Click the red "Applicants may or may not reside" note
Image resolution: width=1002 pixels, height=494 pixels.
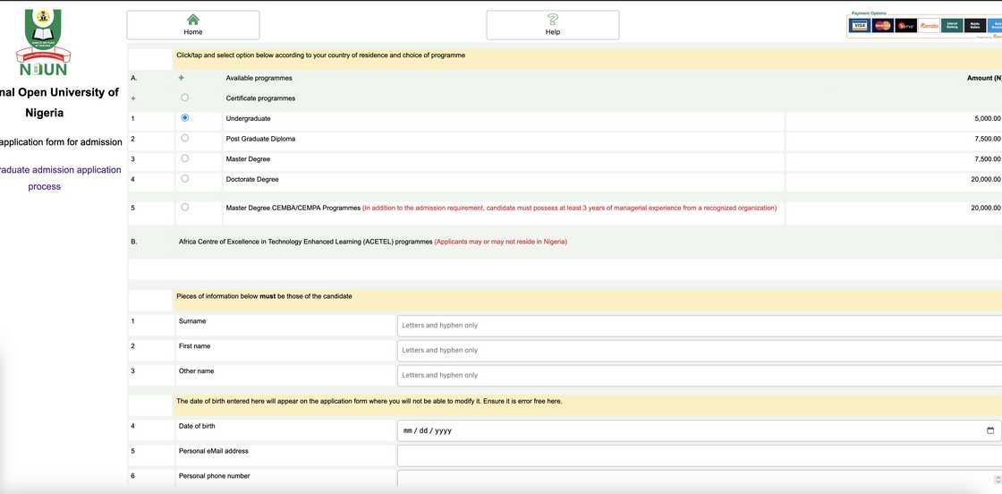coord(500,242)
